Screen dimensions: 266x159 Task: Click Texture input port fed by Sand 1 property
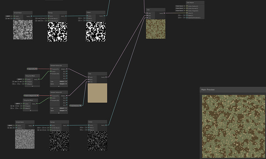[x=51, y=69]
